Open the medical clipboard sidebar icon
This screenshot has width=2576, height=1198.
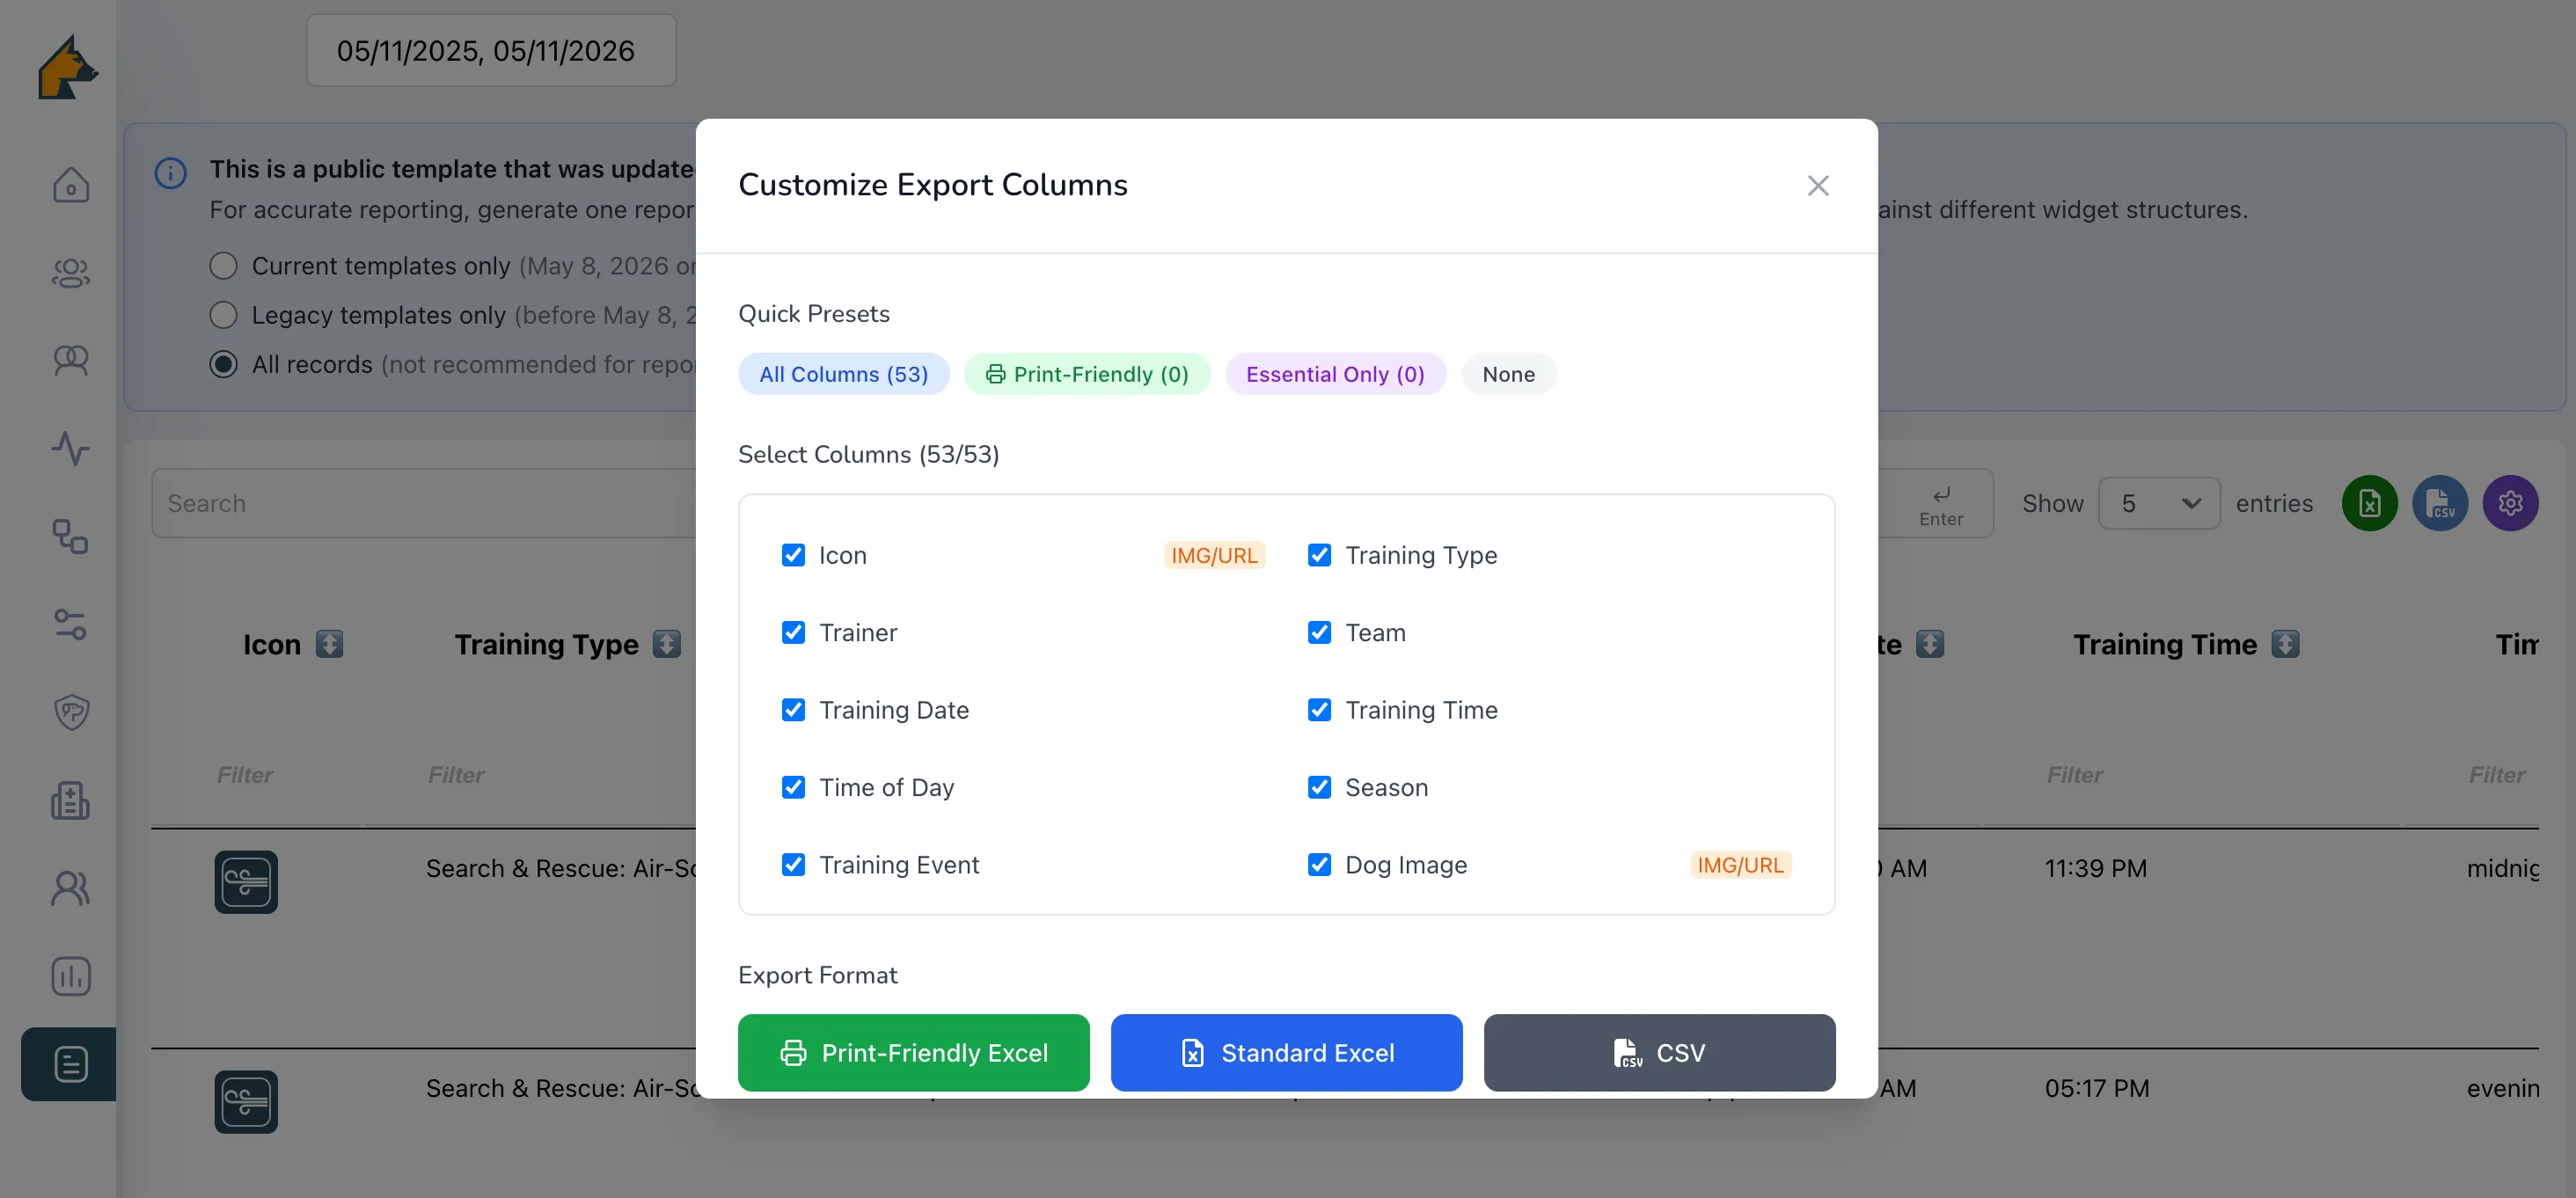click(70, 800)
